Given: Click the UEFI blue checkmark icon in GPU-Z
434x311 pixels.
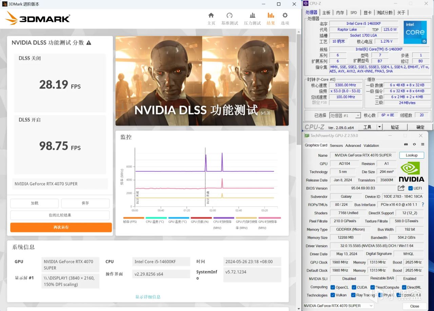Looking at the screenshot, I should tap(411, 188).
